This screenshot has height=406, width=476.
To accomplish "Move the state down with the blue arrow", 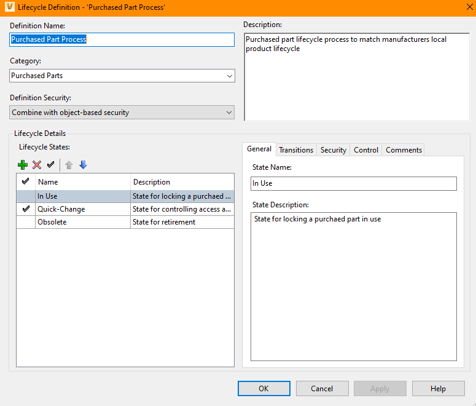I will pos(83,165).
